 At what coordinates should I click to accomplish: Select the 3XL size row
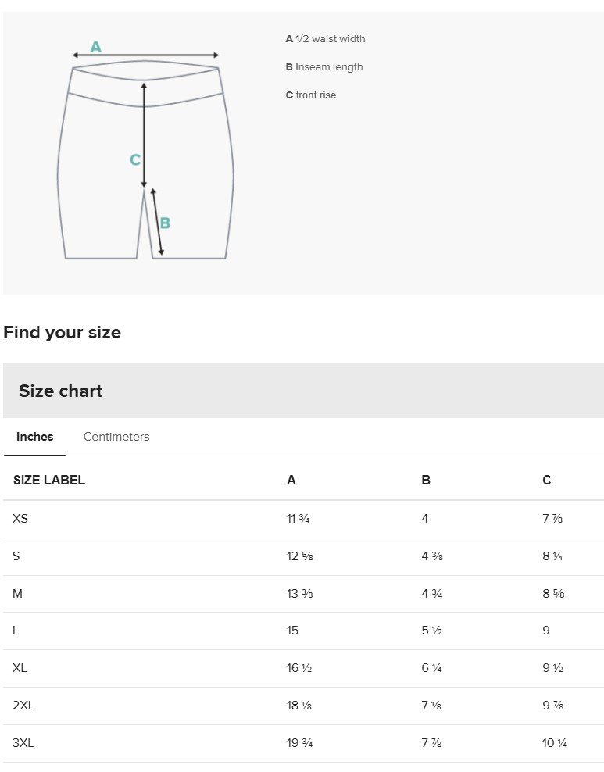303,743
